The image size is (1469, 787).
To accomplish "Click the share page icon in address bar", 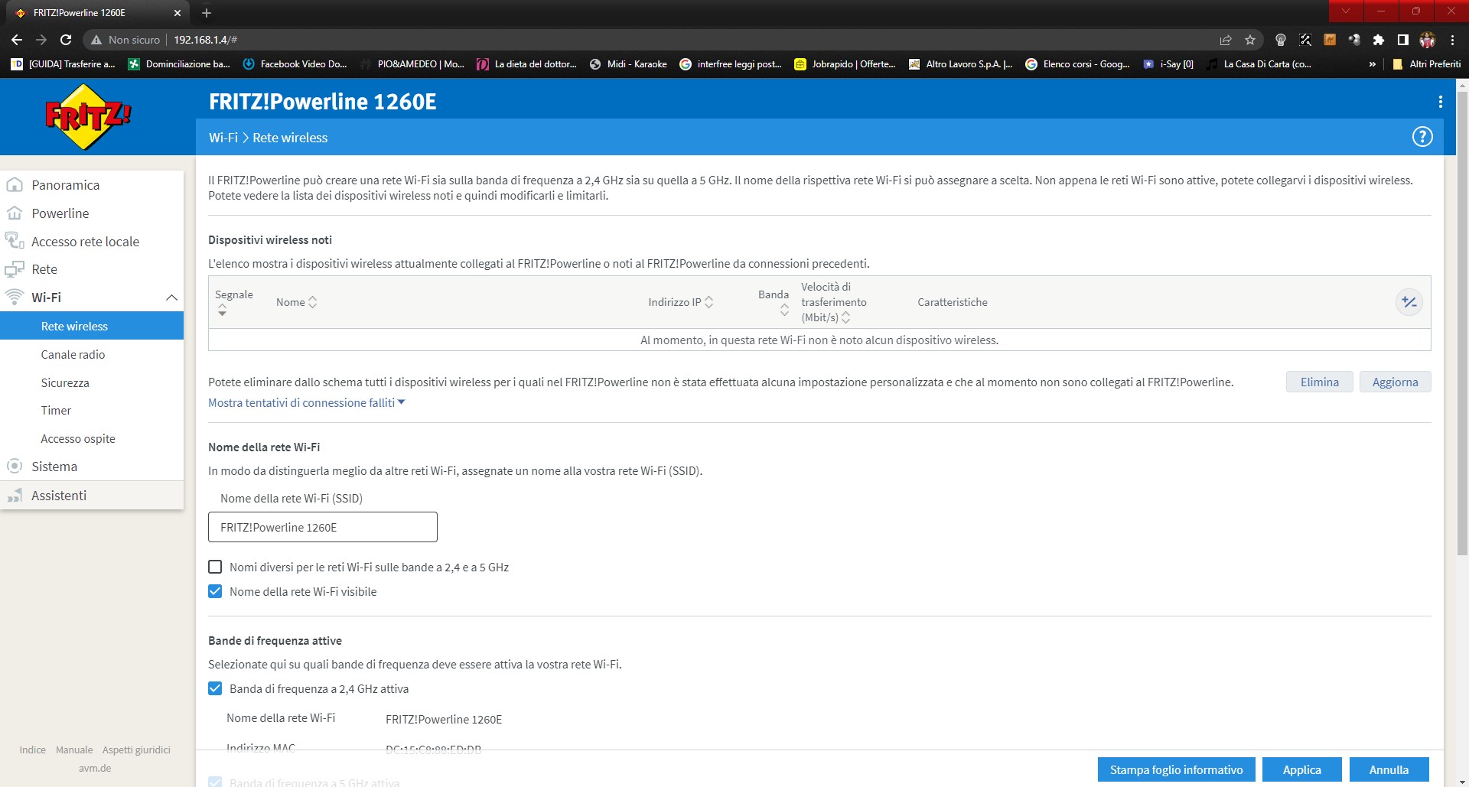I will point(1226,40).
